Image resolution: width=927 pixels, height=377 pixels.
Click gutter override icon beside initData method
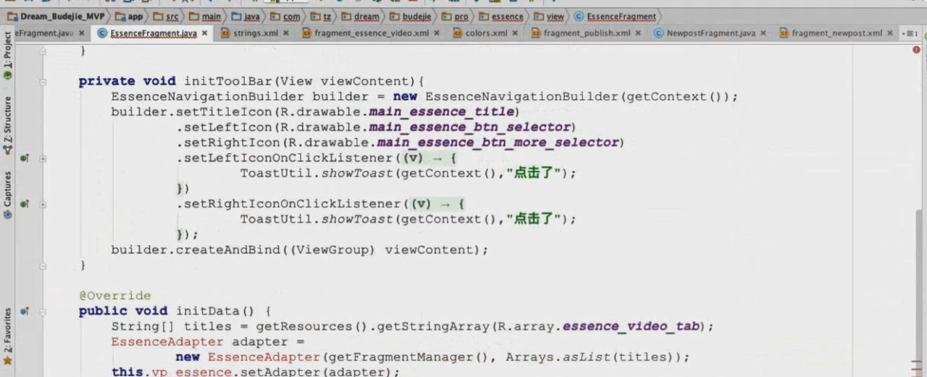24,311
